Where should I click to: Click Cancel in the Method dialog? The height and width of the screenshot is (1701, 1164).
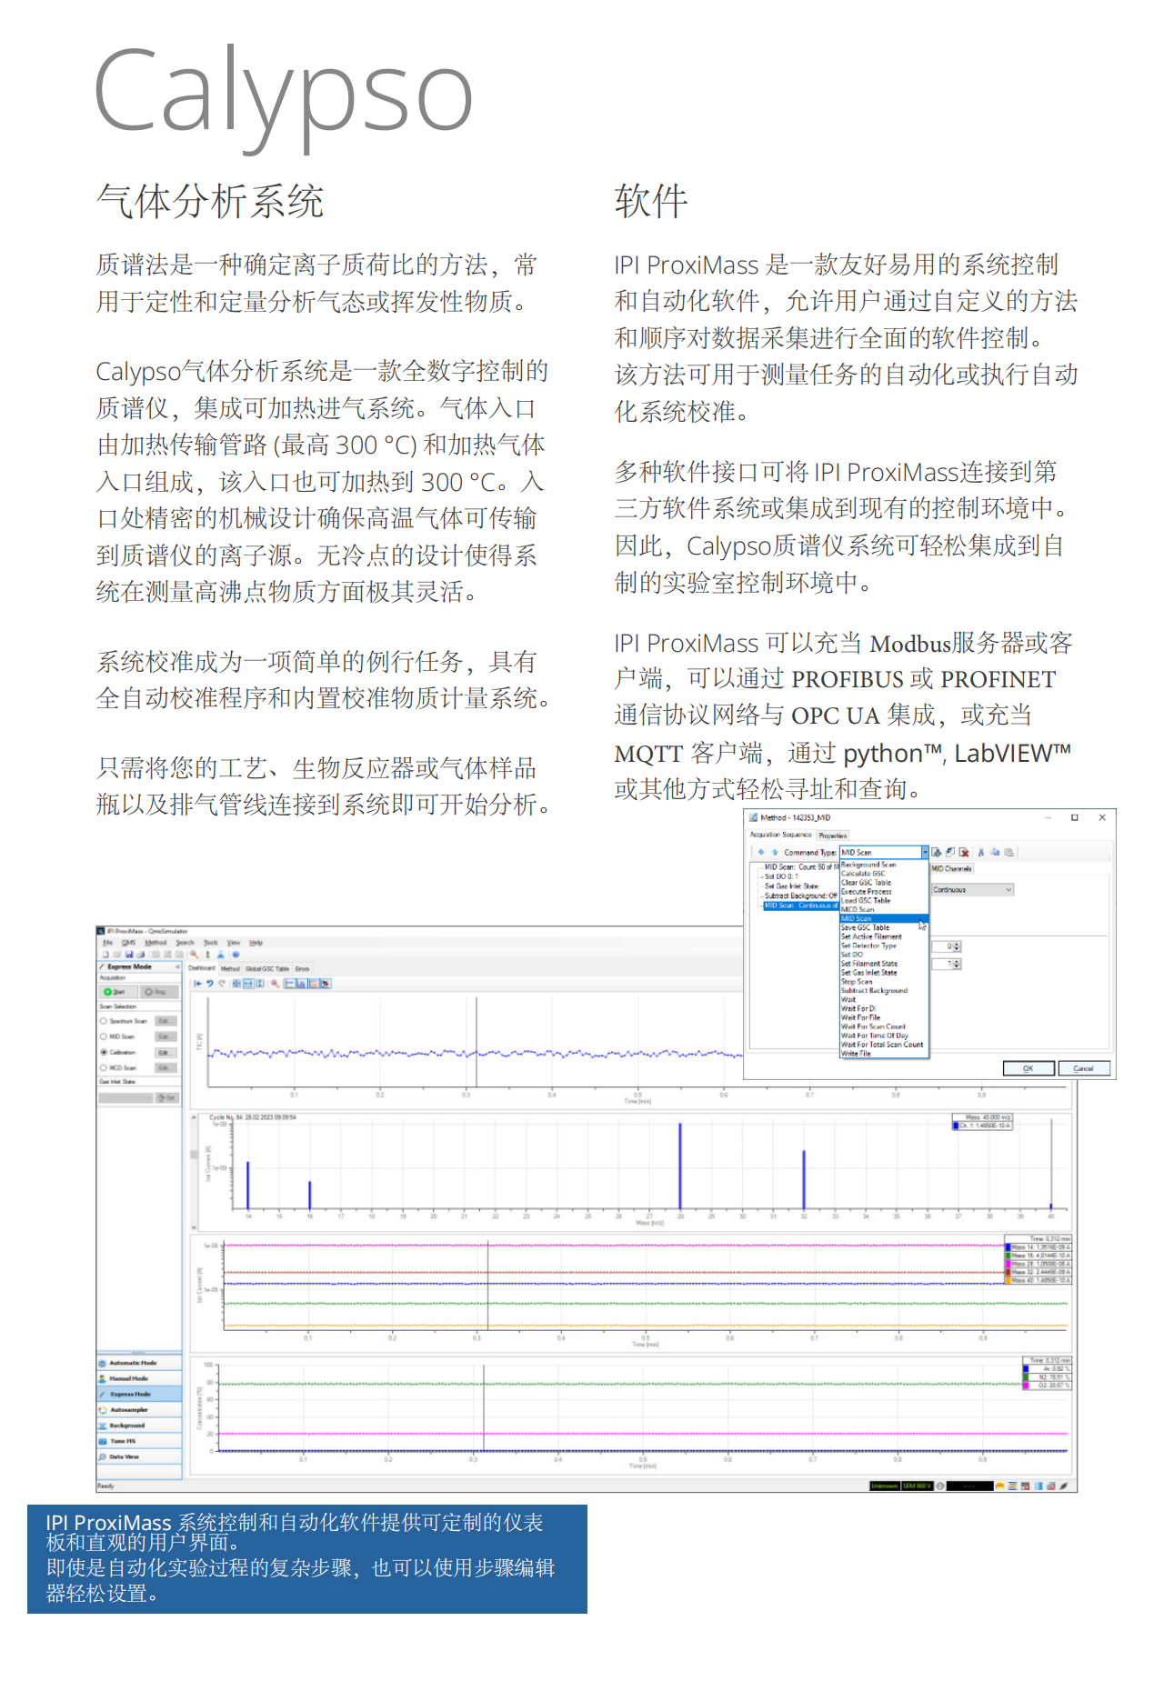point(1084,1068)
